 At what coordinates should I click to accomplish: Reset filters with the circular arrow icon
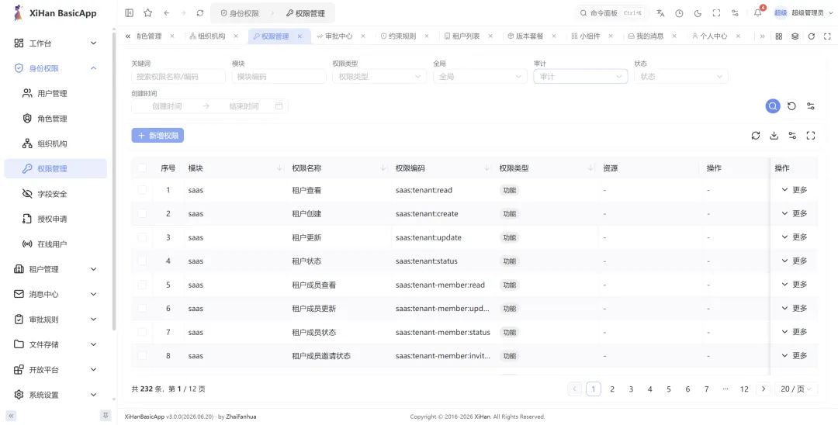[x=791, y=105]
